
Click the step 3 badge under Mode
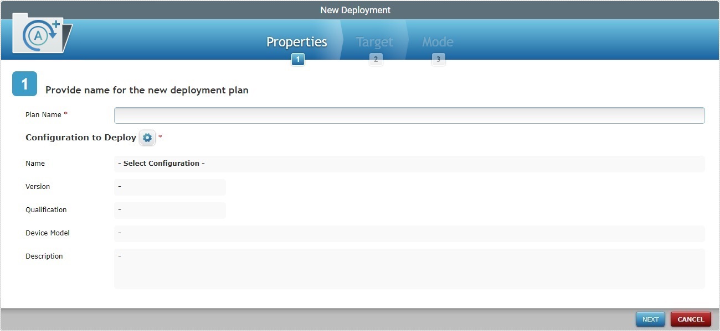[x=438, y=59]
